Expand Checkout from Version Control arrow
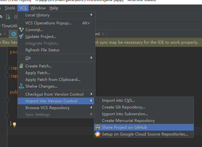The image size is (202, 147). [91, 94]
